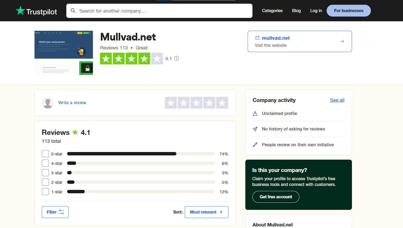The height and width of the screenshot is (228, 403).
Task: Click the Write a review link
Action: pos(72,103)
